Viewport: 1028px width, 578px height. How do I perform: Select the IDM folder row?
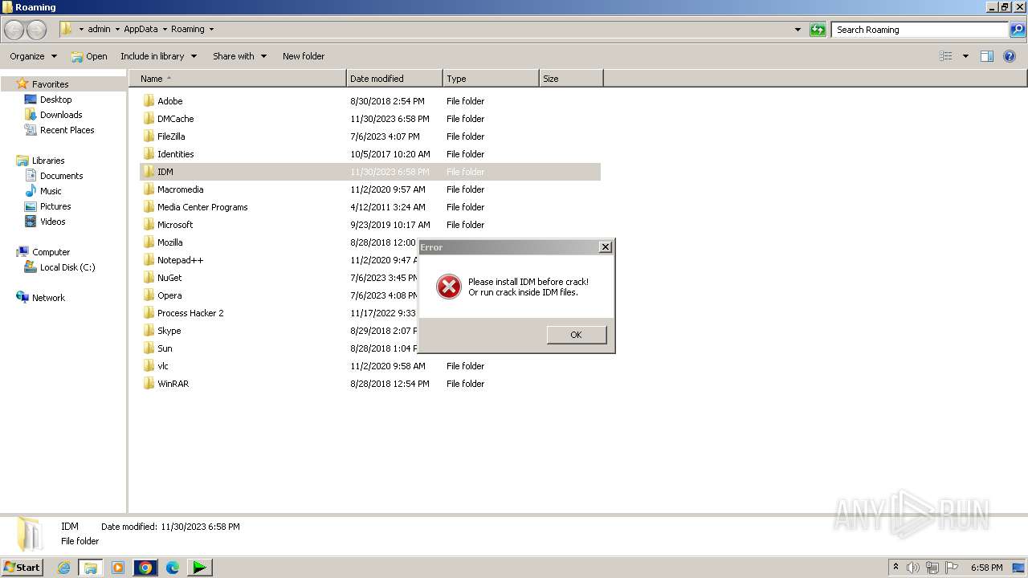(x=369, y=172)
